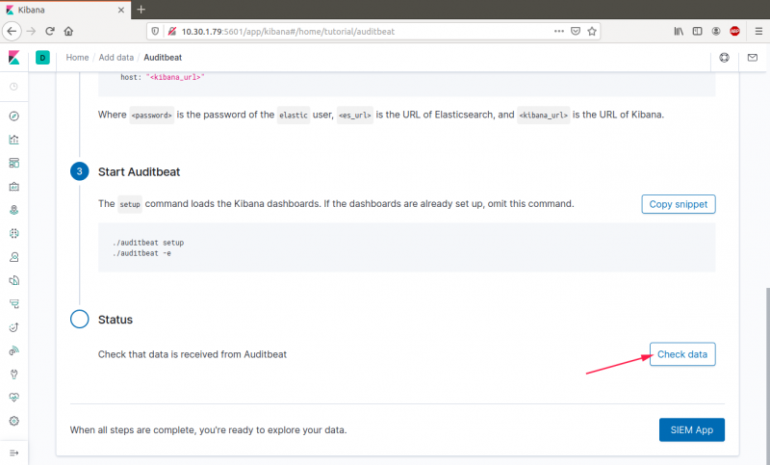
Task: Expand the sidebar navigation at the bottom
Action: point(13,452)
